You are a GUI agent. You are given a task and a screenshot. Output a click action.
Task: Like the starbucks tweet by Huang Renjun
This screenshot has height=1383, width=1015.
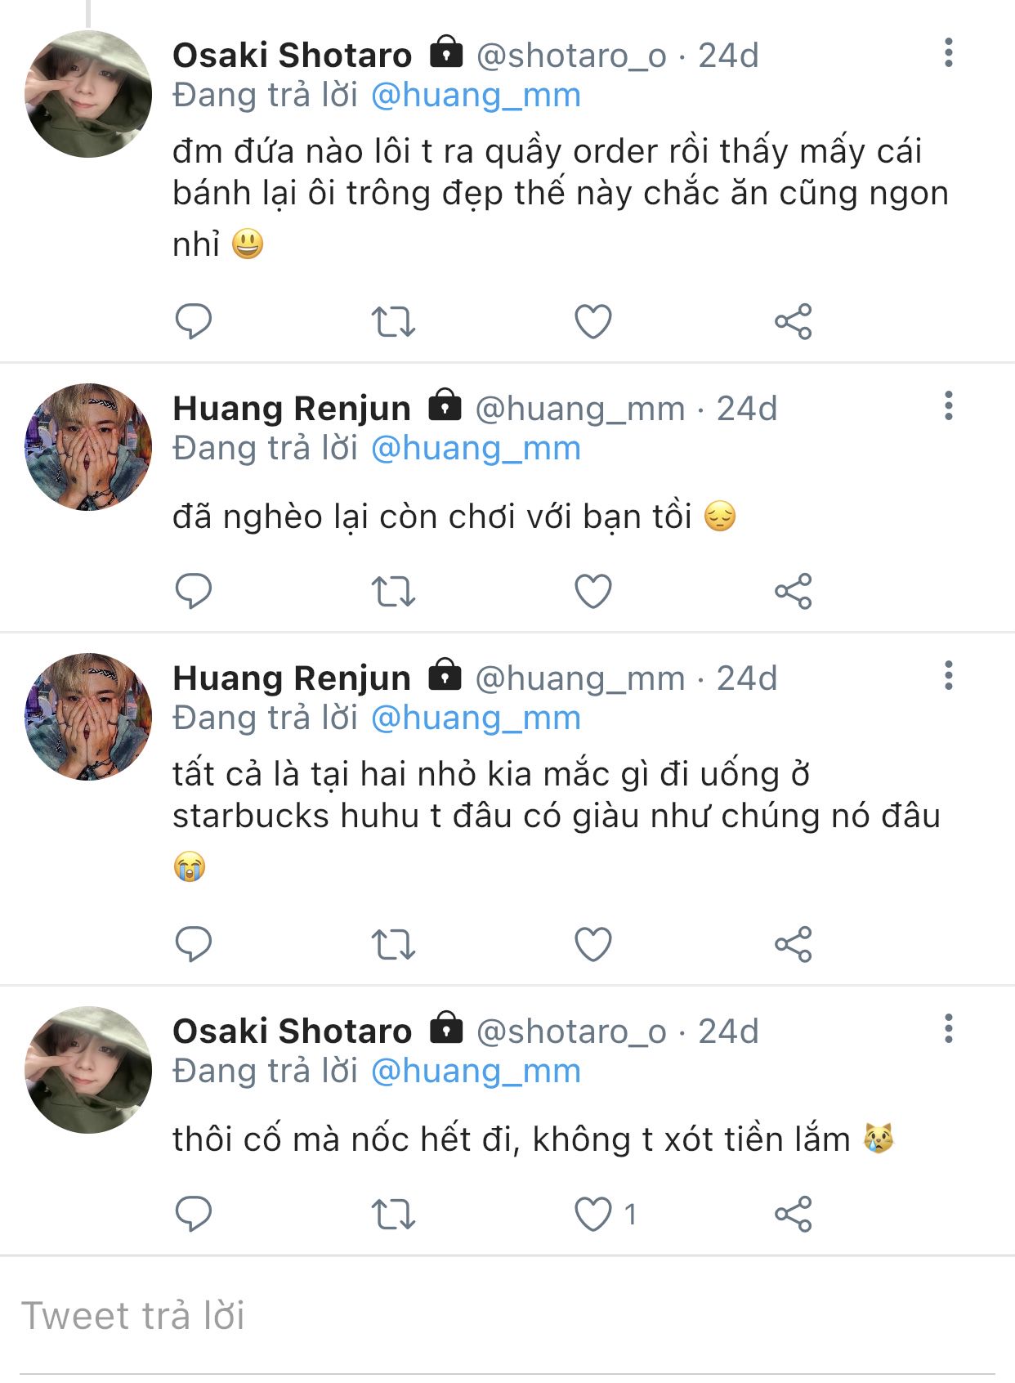[593, 944]
